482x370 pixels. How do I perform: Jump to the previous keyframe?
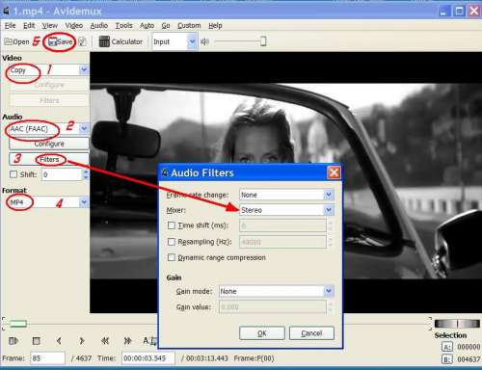tap(105, 340)
